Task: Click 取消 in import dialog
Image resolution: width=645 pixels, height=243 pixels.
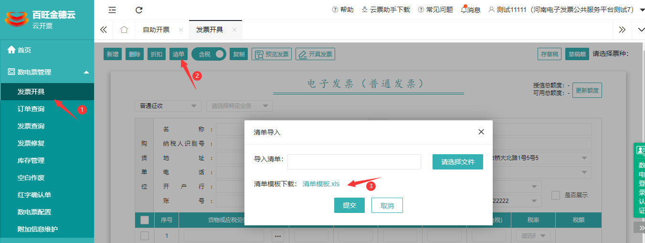Action: point(387,205)
